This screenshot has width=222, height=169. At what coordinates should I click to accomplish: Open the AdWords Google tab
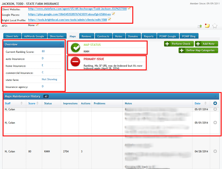click(x=34, y=36)
